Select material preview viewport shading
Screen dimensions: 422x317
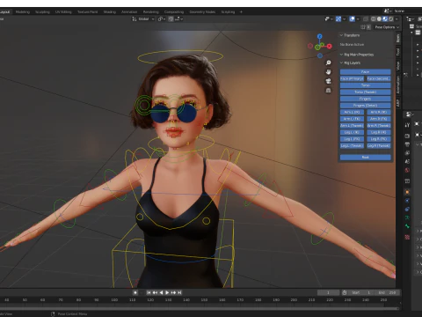385,19
